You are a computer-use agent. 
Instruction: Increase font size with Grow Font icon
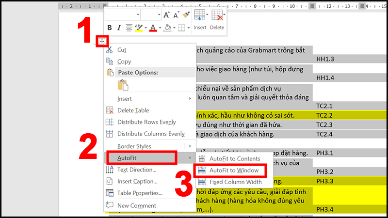(x=167, y=15)
